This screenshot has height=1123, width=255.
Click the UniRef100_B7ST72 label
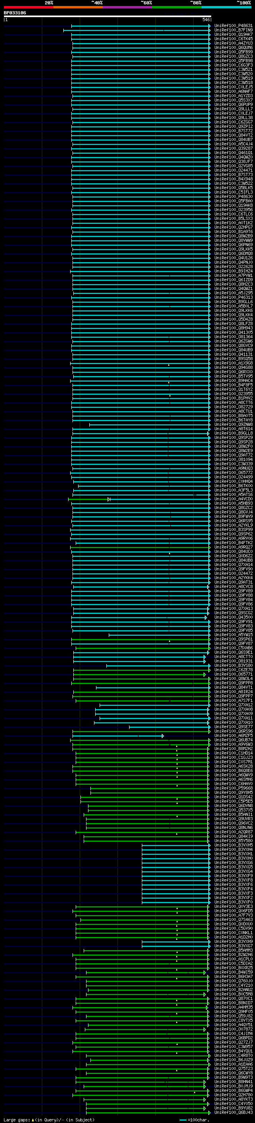[233, 131]
